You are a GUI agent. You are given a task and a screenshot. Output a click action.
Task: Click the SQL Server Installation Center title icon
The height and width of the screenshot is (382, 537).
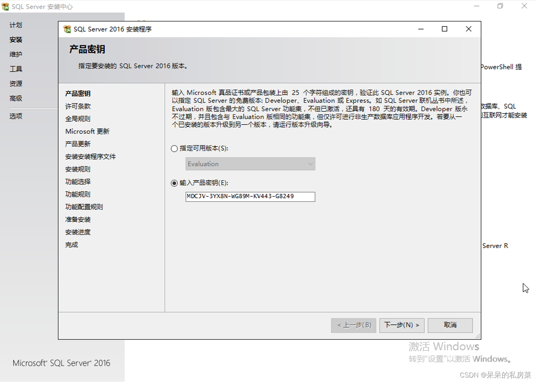pos(5,6)
